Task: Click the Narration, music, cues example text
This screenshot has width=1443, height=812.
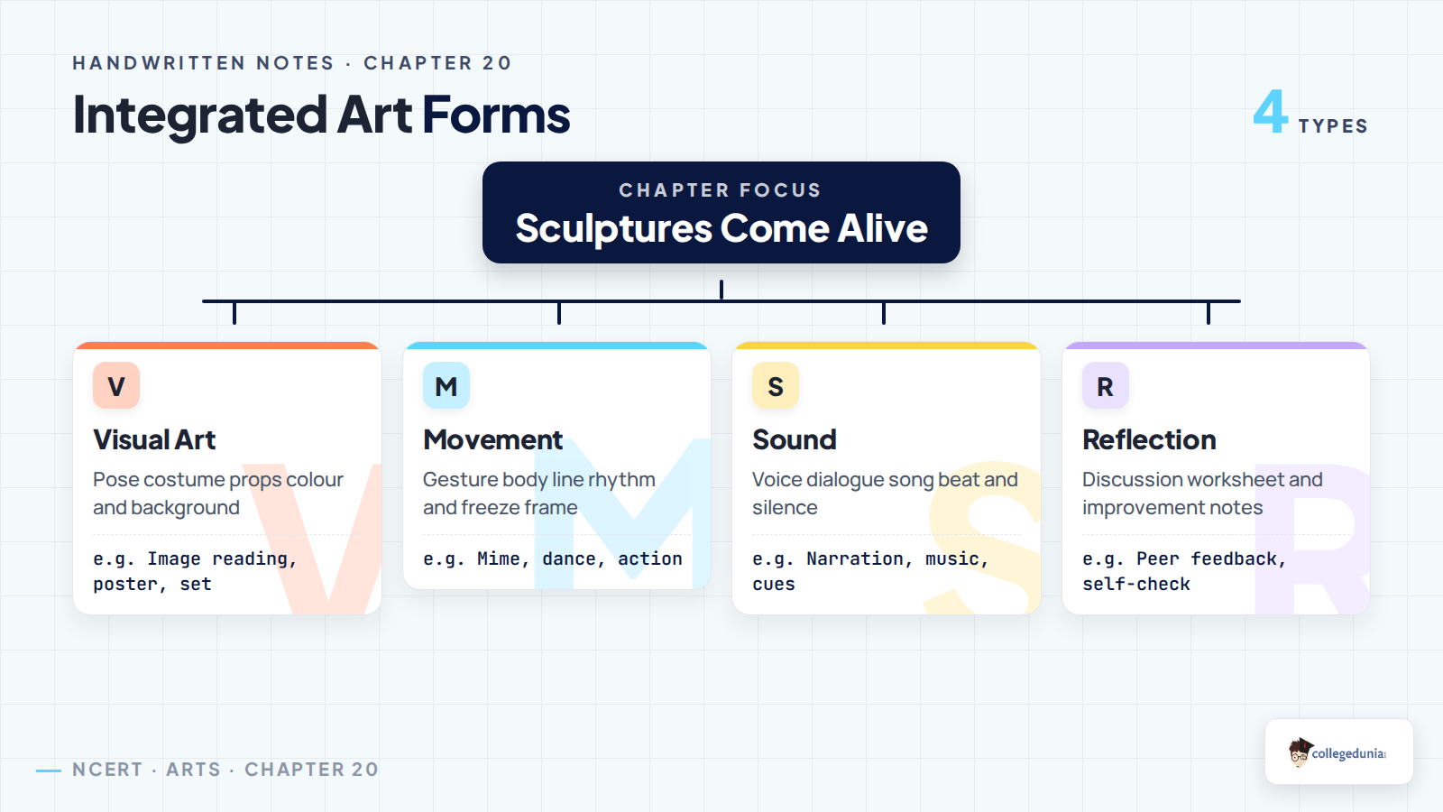Action: click(870, 571)
